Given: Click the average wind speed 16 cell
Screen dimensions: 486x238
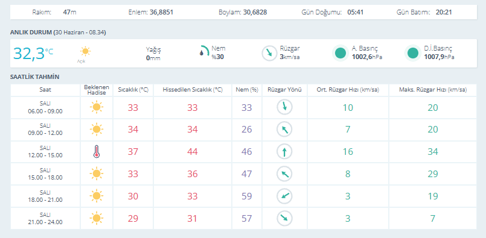Looking at the screenshot, I should pos(348,152).
